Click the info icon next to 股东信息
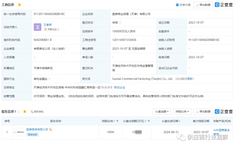Viewport: 236px width, 148px height. point(19,112)
